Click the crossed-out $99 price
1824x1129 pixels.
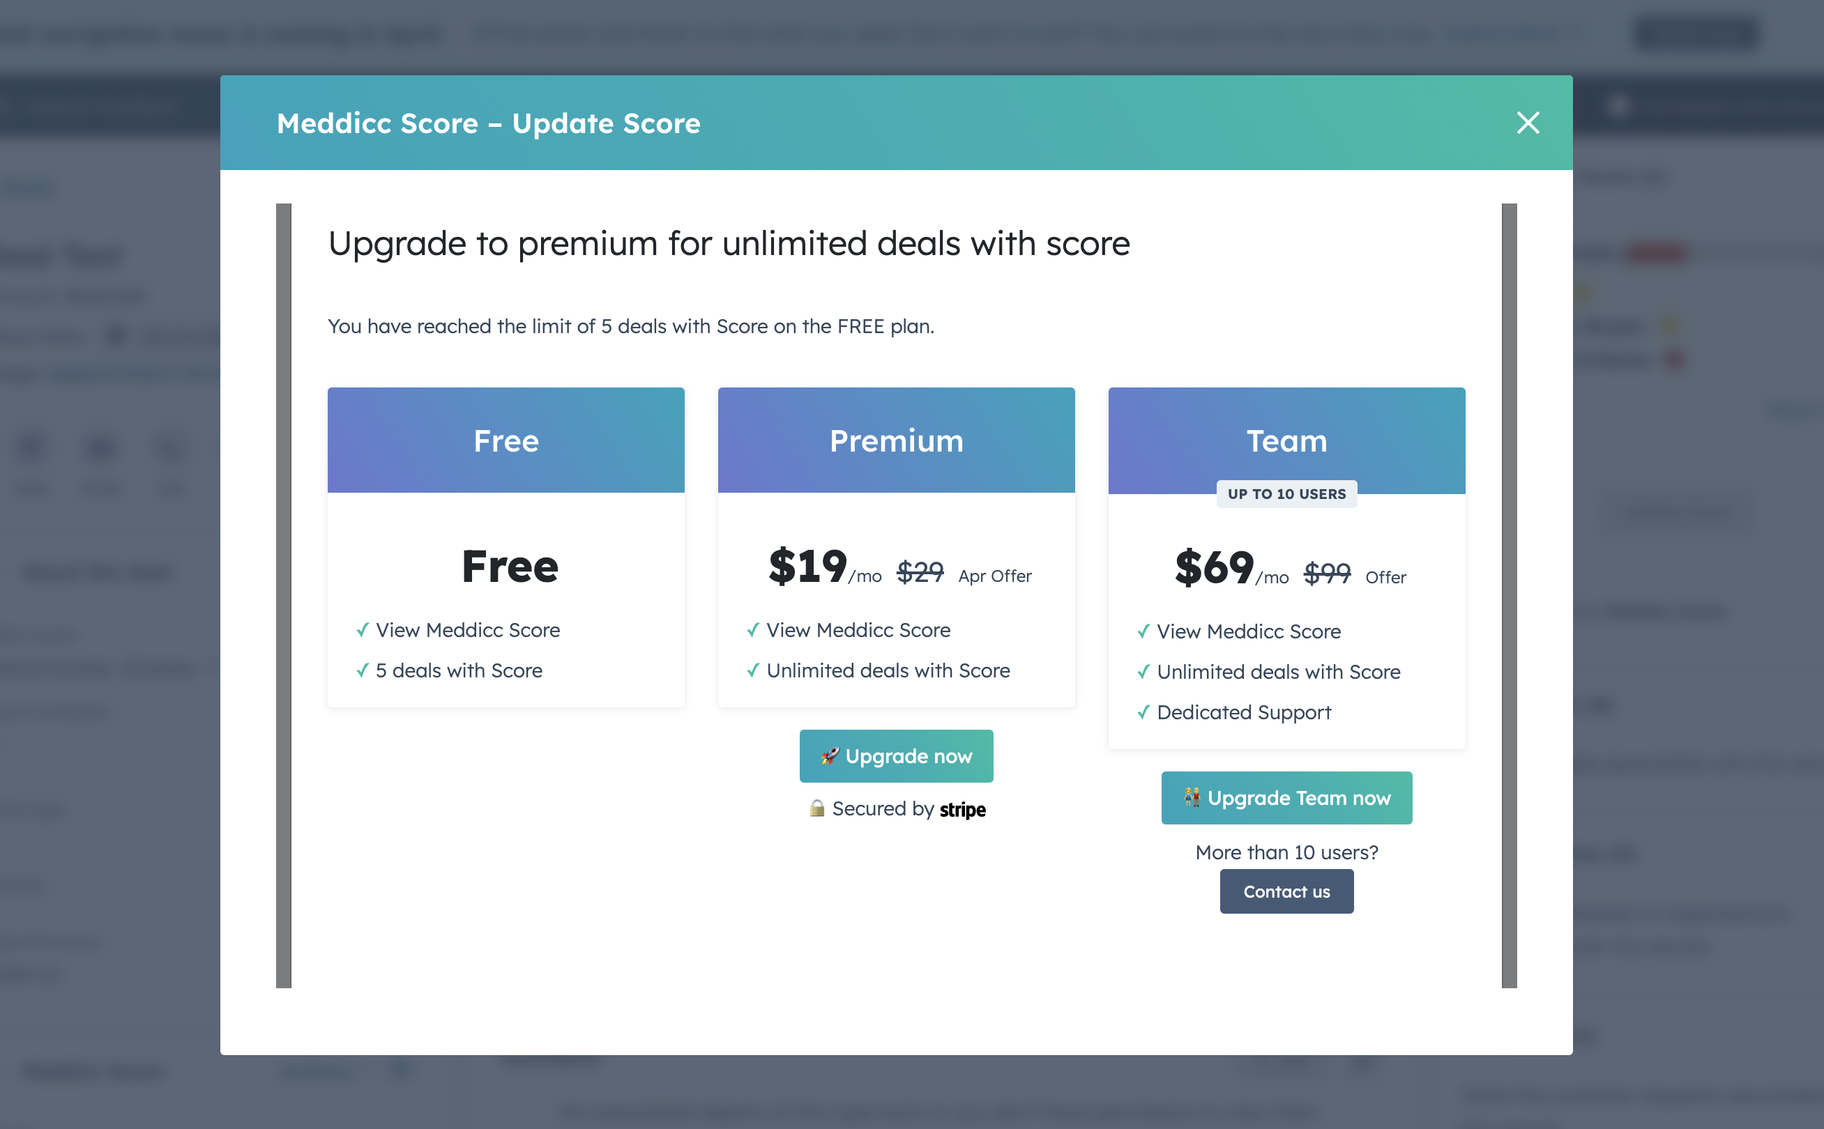[1327, 574]
